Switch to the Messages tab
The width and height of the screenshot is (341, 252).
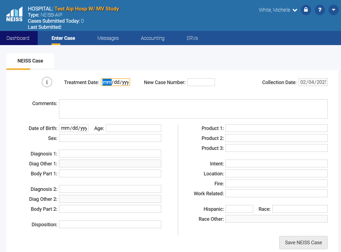click(x=108, y=38)
